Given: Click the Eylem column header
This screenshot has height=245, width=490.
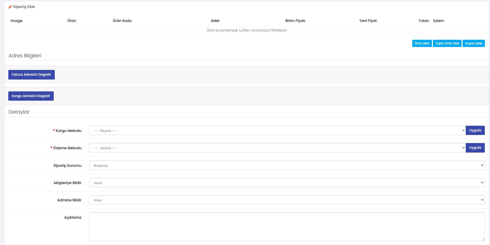Looking at the screenshot, I should pyautogui.click(x=438, y=21).
